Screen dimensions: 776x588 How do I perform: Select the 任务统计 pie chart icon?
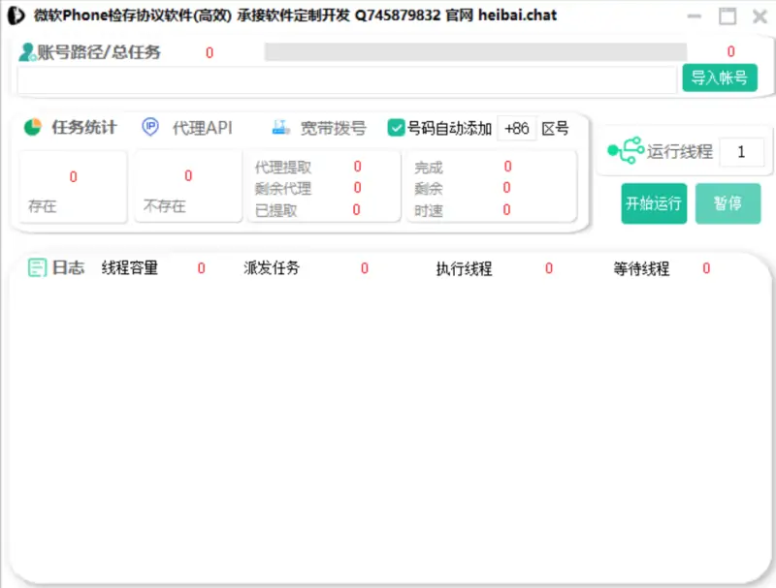(35, 127)
